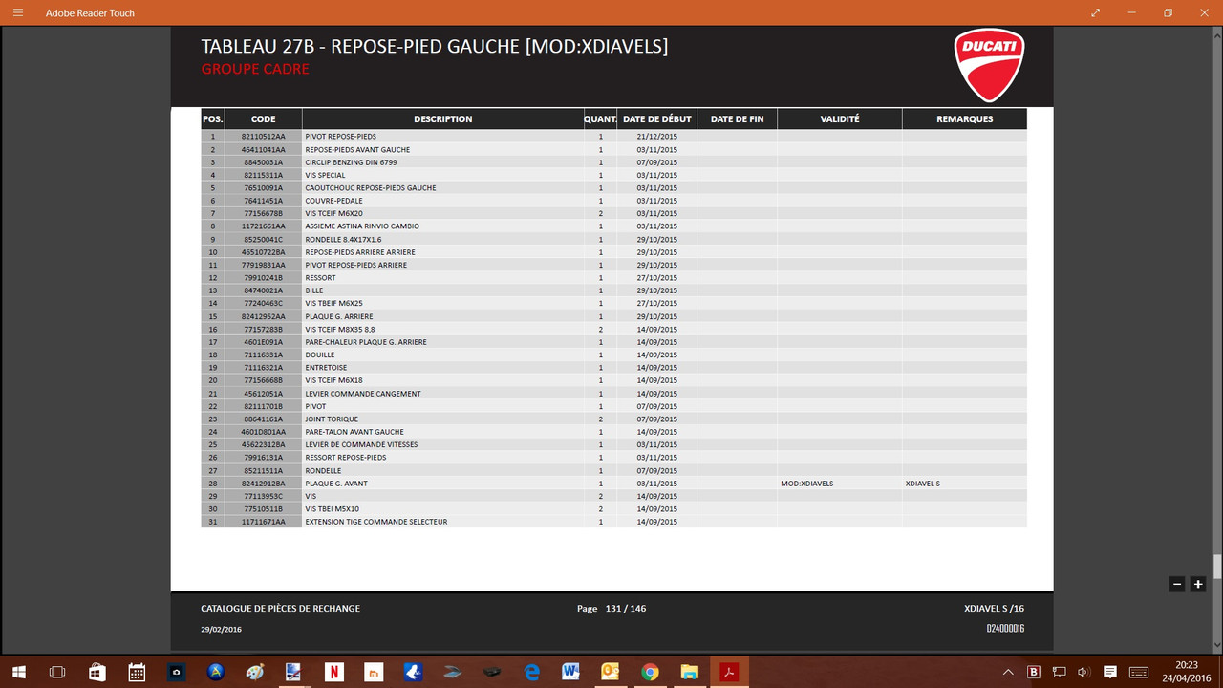Image resolution: width=1223 pixels, height=688 pixels.
Task: Open the Paint palette app in taskbar
Action: pyautogui.click(x=255, y=672)
